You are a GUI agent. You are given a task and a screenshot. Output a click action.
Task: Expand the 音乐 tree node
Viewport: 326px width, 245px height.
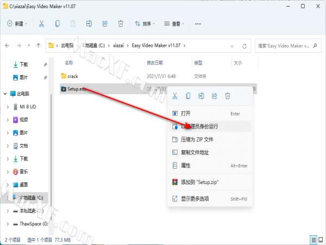tap(8, 172)
